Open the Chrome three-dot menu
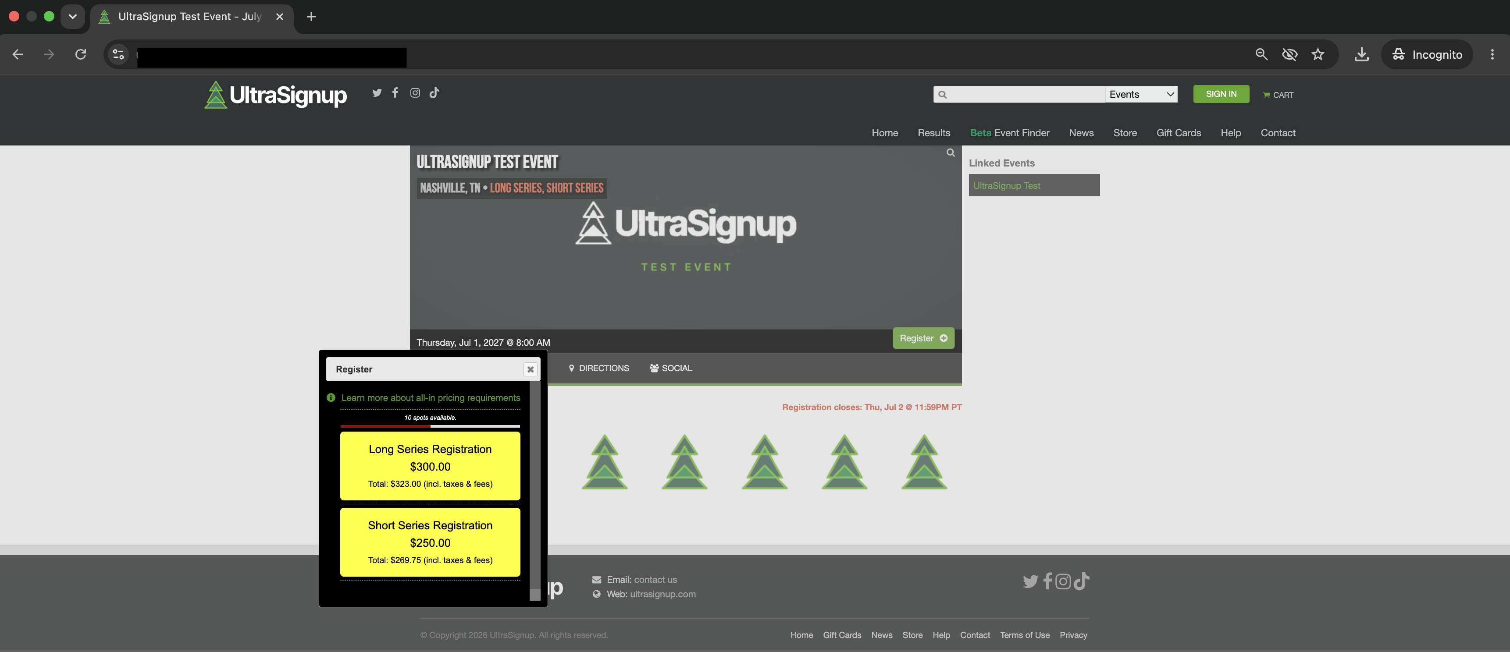Viewport: 1510px width, 652px height. pyautogui.click(x=1492, y=54)
